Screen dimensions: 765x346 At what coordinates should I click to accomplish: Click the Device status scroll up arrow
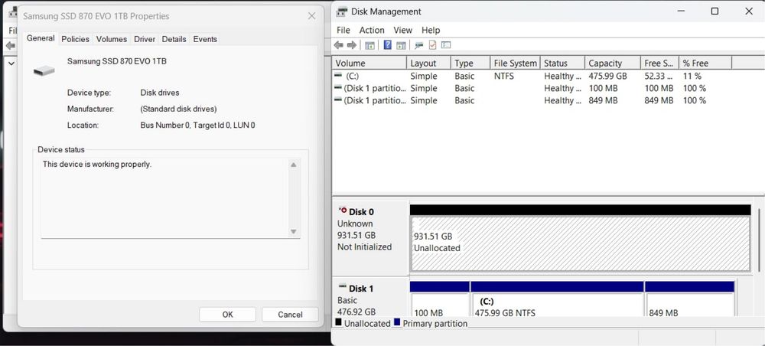point(293,165)
